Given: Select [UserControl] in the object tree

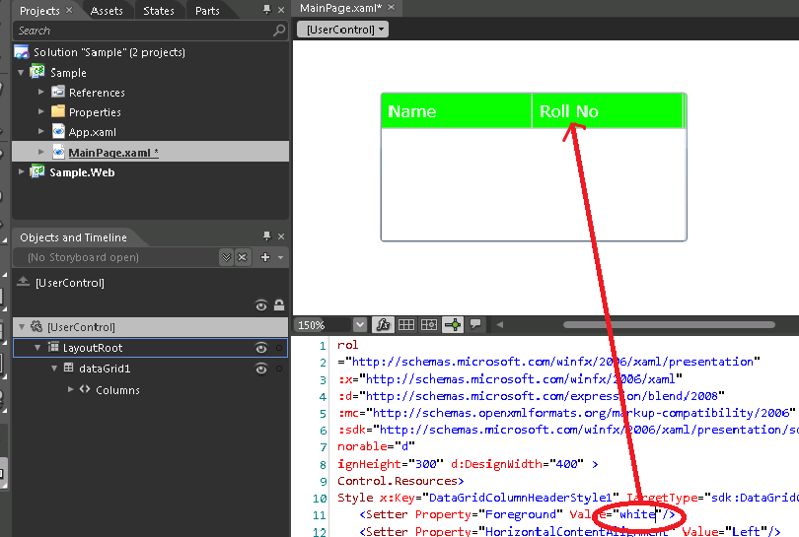Looking at the screenshot, I should click(82, 327).
